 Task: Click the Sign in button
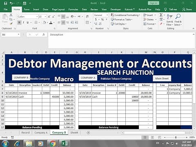click(x=154, y=3)
